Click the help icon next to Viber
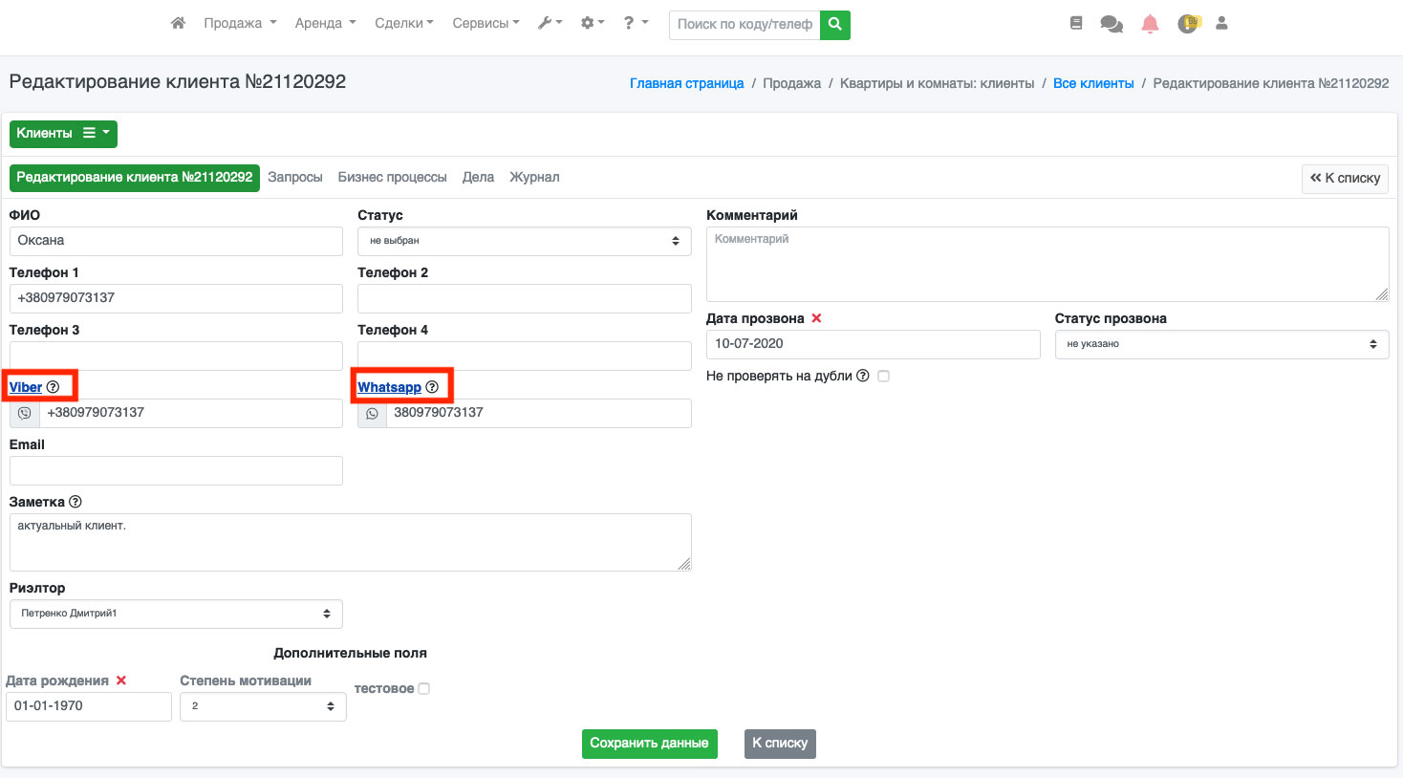This screenshot has height=778, width=1403. (x=54, y=387)
